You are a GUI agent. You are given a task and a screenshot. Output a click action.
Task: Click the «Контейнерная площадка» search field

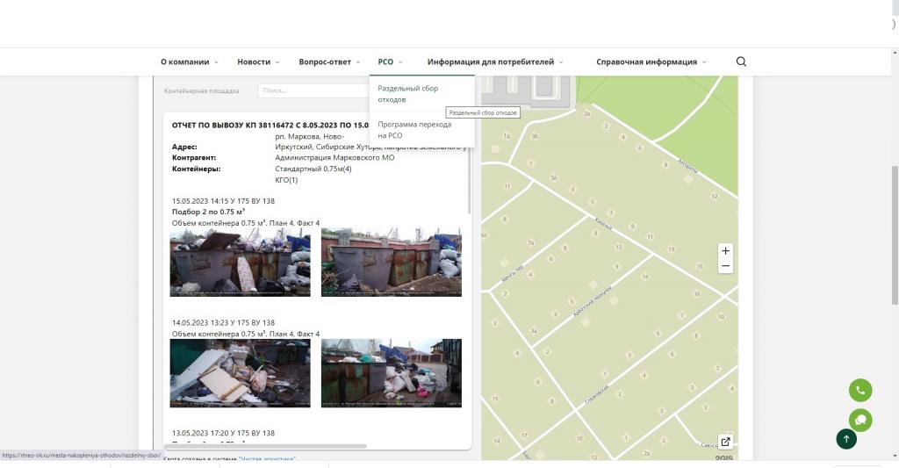(312, 90)
